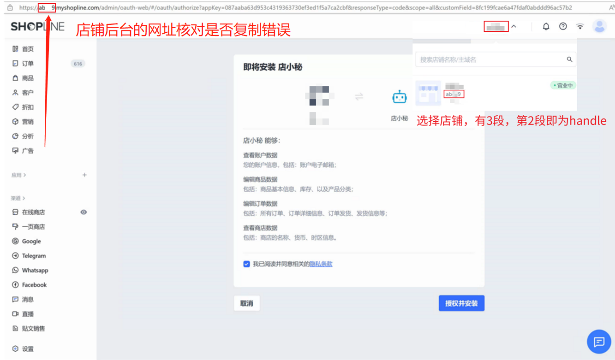Click the 编辑商品数据 permission text

tap(260, 179)
